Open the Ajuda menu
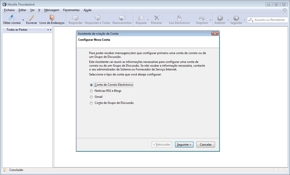 pos(87,10)
